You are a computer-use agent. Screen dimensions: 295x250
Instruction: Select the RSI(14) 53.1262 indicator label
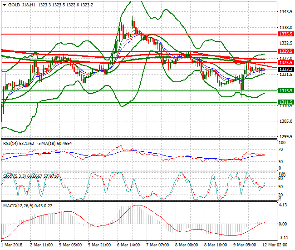click(19, 144)
